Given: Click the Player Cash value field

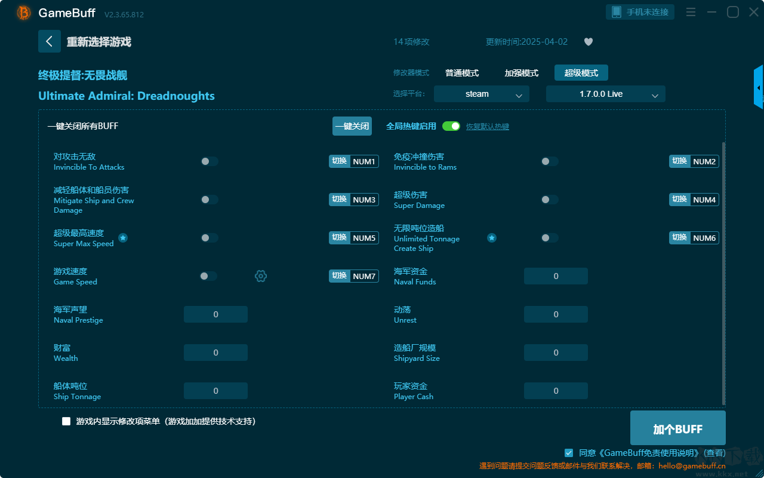Looking at the screenshot, I should [x=556, y=391].
